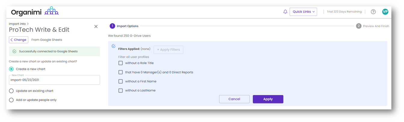Click the filters check-circle icon
The image size is (404, 122).
pos(113,46)
